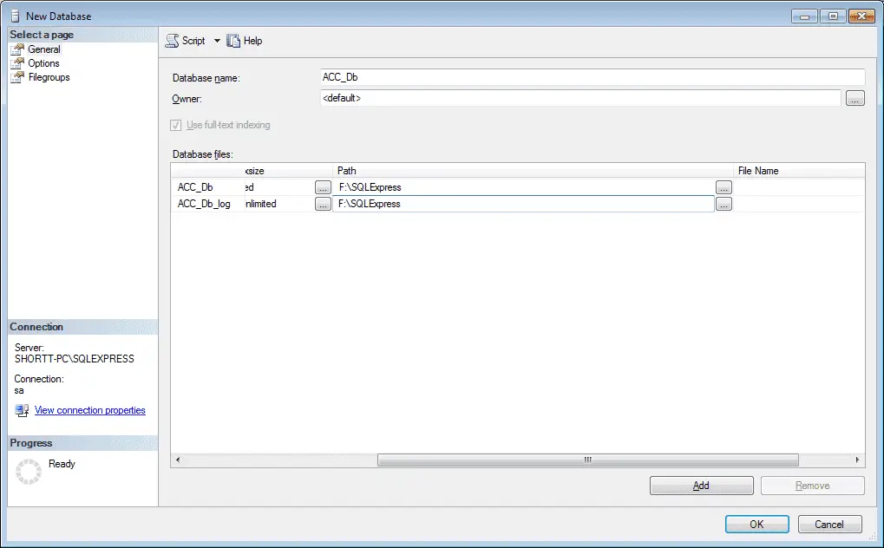884x548 pixels.
Task: Open the Script dropdown arrow
Action: (x=217, y=41)
